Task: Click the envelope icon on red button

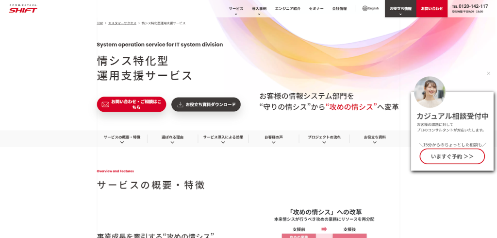Action: (105, 104)
